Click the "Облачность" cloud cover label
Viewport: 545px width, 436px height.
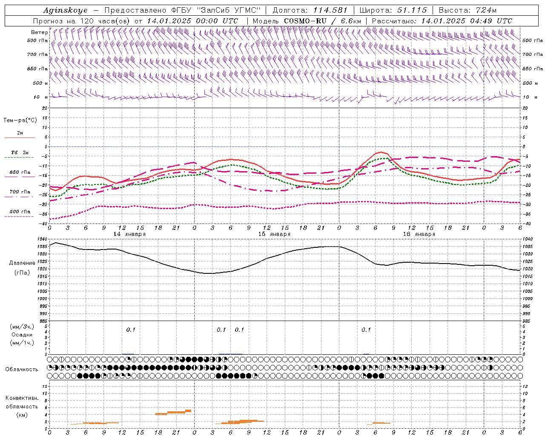(22, 369)
